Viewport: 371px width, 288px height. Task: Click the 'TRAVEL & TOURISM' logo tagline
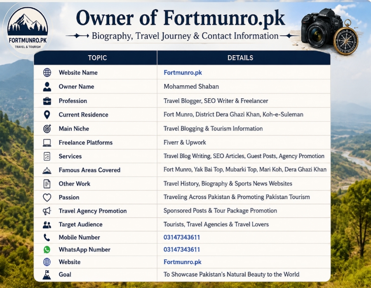28,47
